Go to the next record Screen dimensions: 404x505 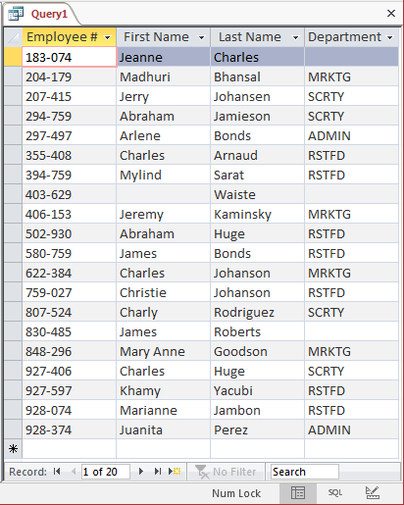click(x=141, y=472)
